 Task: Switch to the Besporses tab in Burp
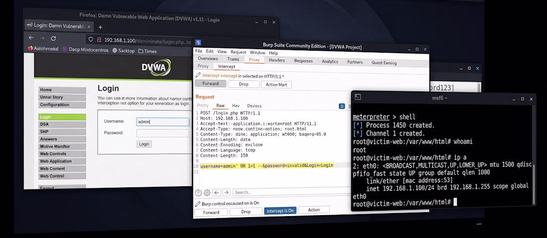point(303,61)
